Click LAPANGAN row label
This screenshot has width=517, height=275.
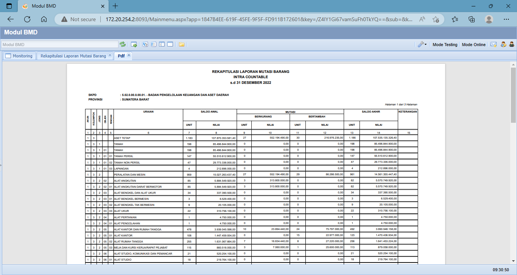click(x=121, y=168)
